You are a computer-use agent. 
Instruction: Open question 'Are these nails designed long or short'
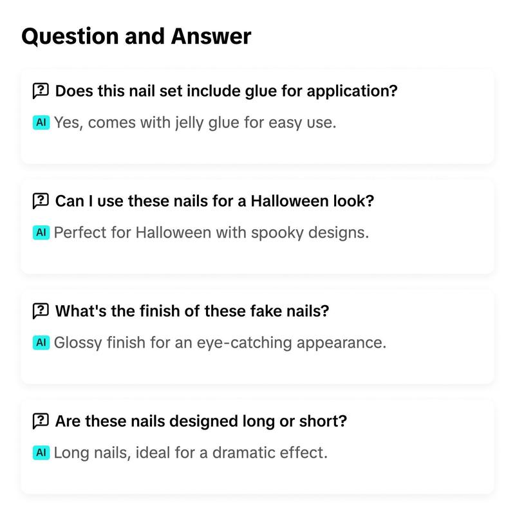click(x=201, y=421)
